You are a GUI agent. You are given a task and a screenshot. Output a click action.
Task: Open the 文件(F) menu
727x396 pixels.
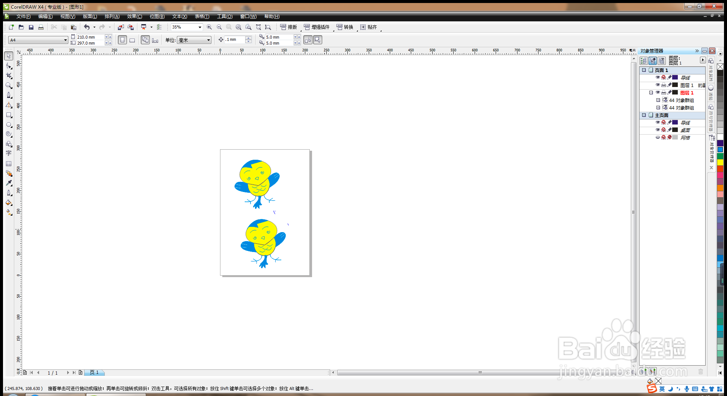point(23,16)
